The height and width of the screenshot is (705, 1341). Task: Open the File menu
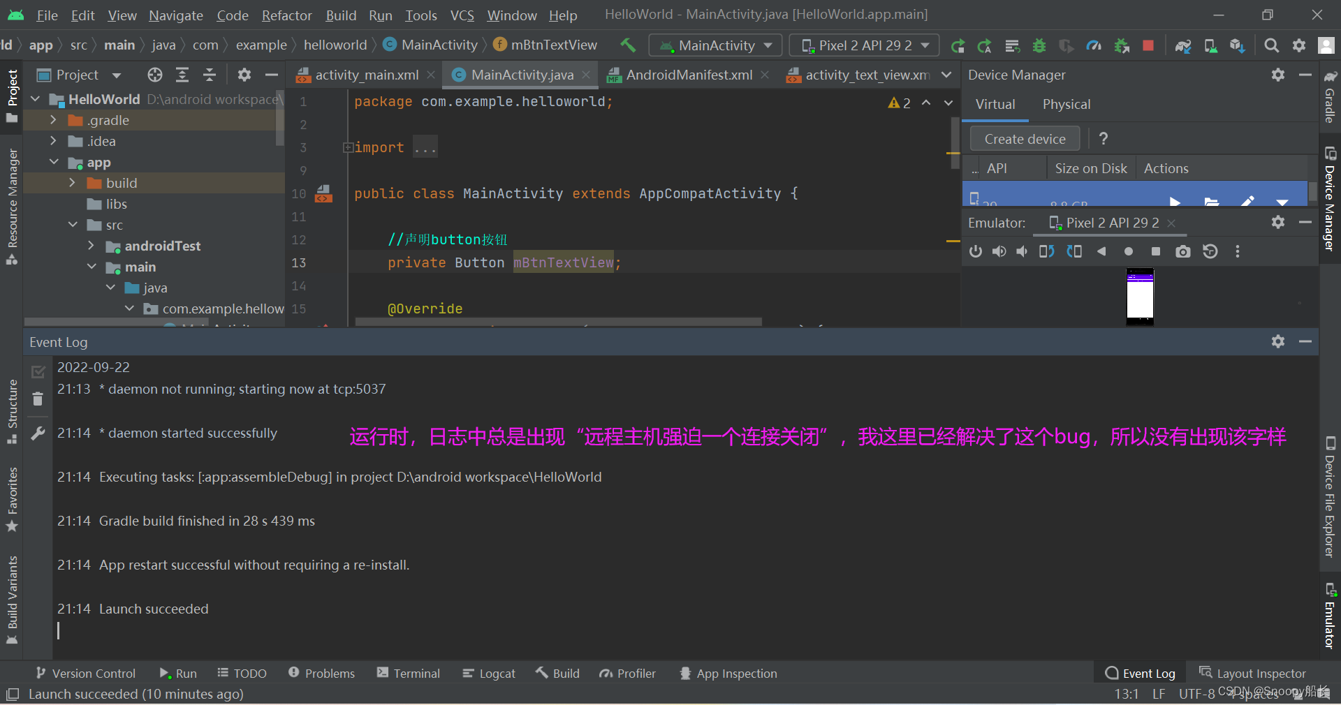[47, 15]
